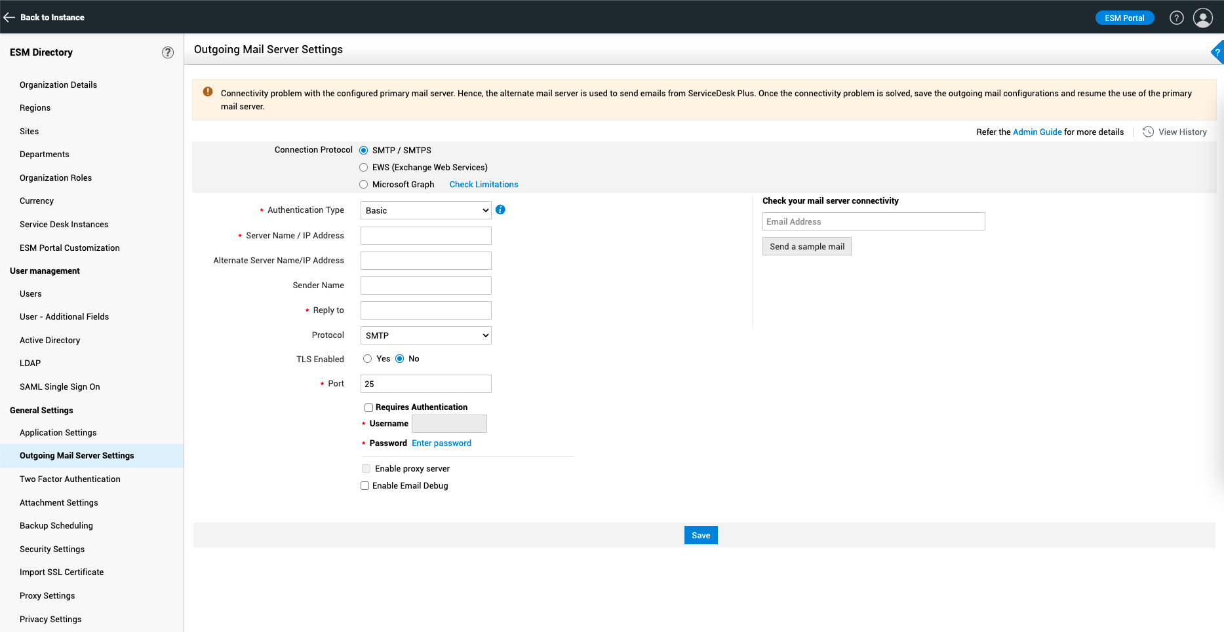Tick the Enable Email Debug checkbox

tap(365, 486)
